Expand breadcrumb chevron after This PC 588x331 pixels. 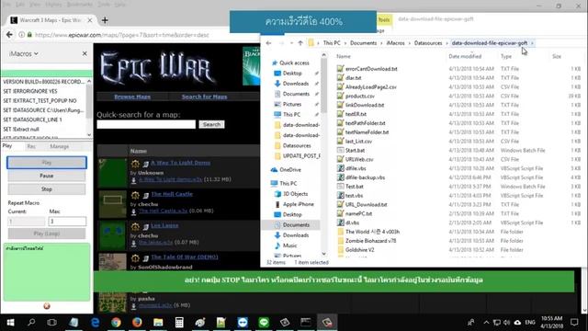click(345, 43)
